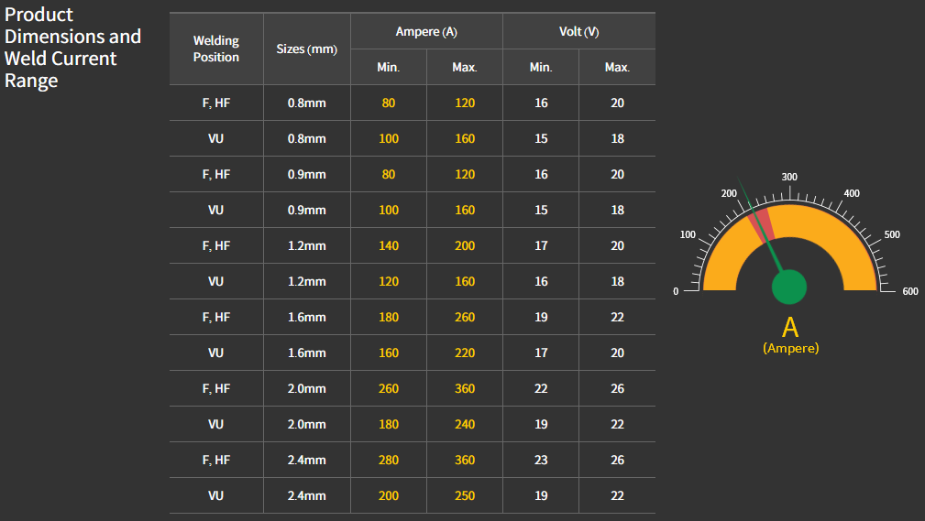Select the "Ampere (A)" header cell
Image resolution: width=925 pixels, height=521 pixels.
tap(426, 32)
